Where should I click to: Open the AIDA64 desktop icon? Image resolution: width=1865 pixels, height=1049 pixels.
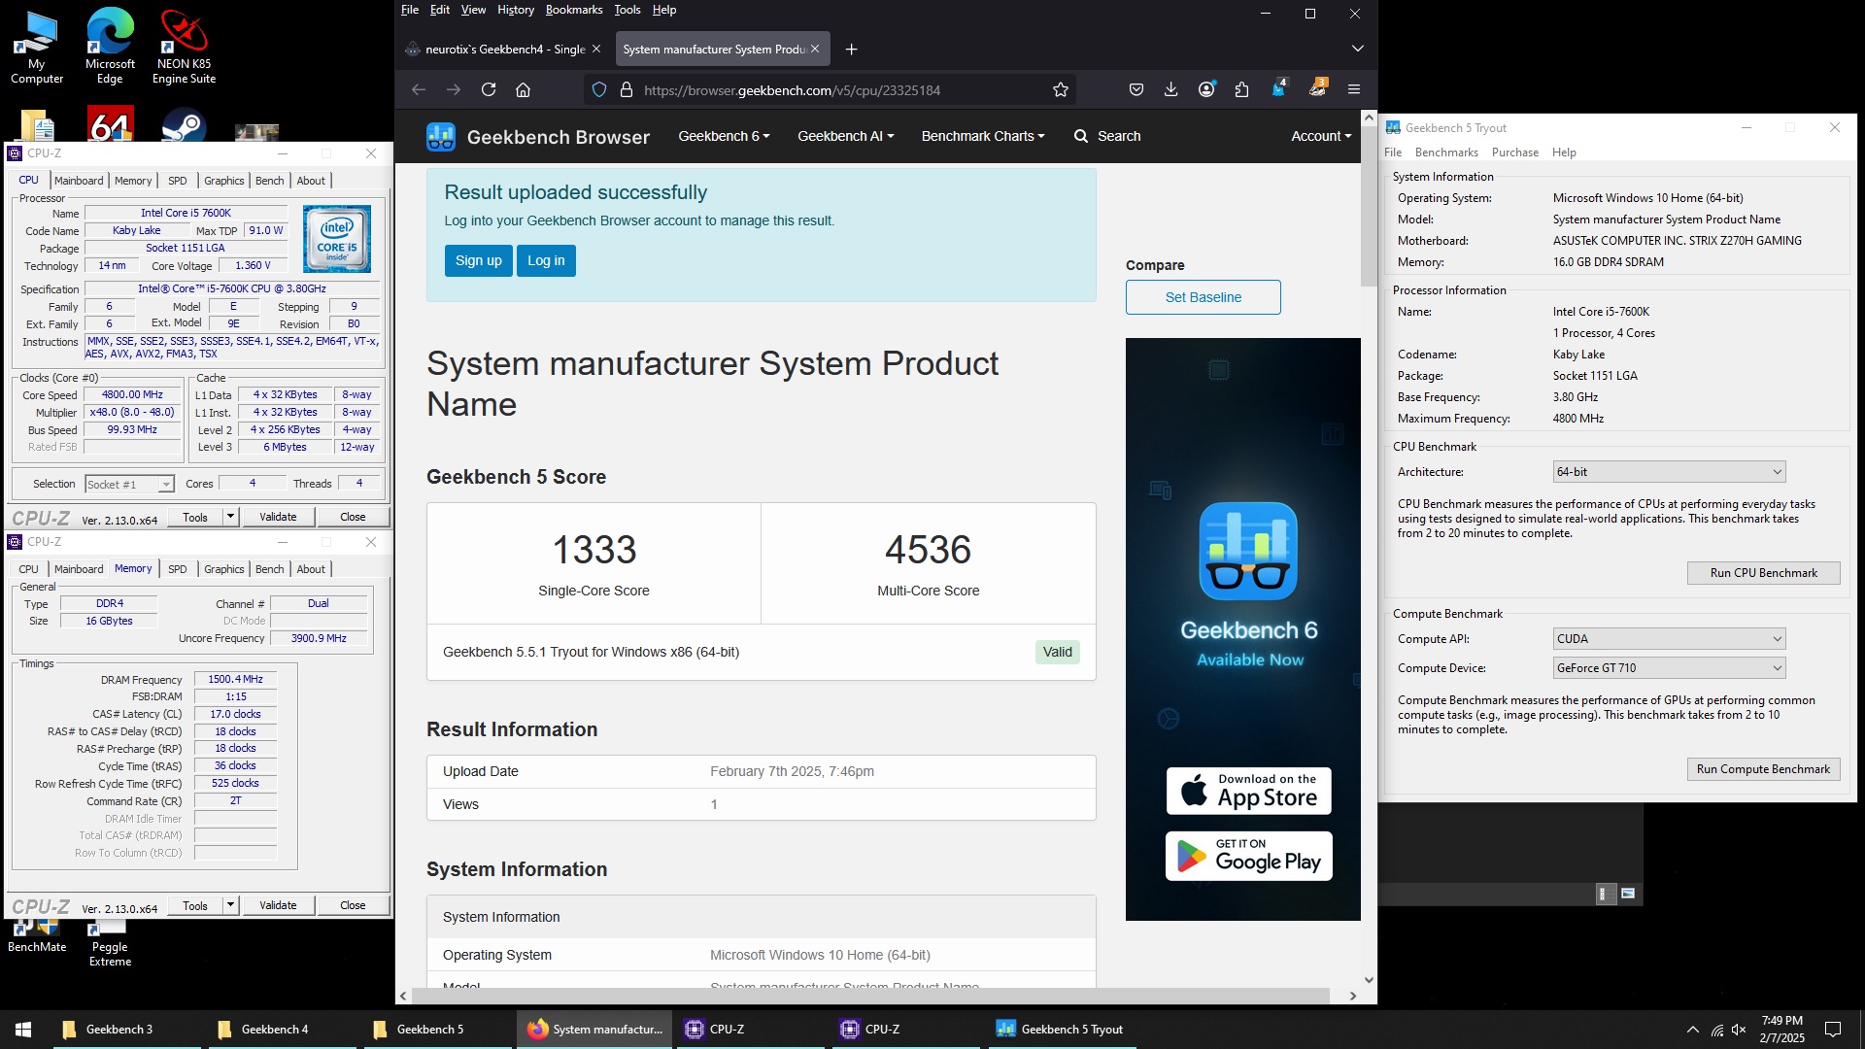110,126
